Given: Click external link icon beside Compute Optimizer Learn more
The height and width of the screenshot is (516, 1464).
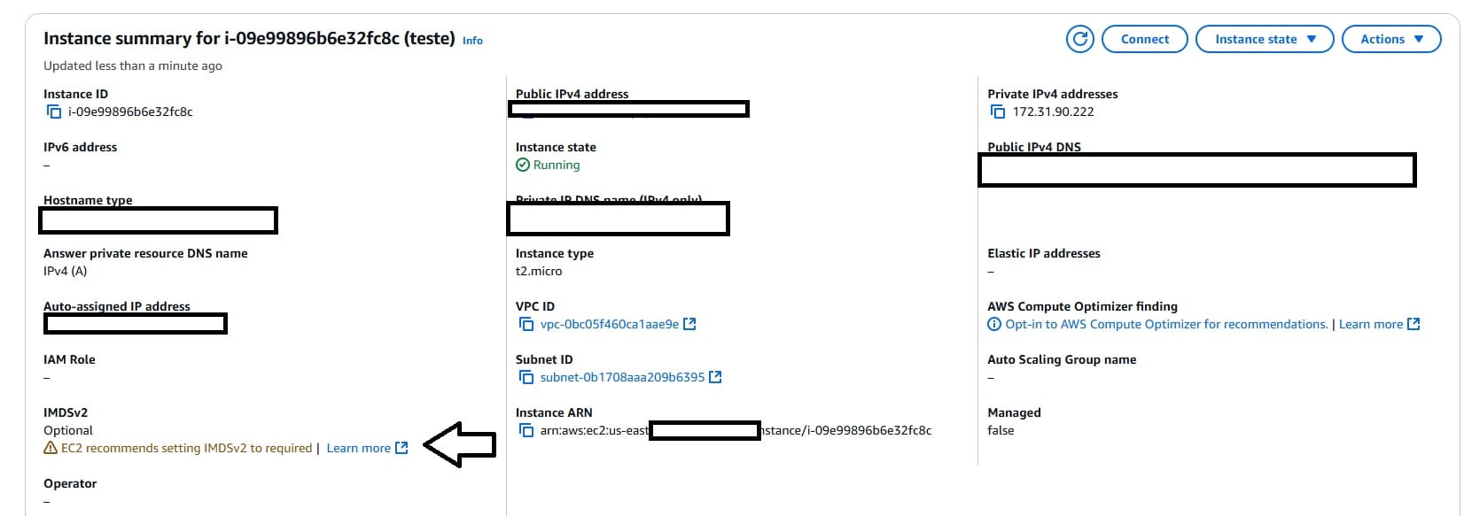Looking at the screenshot, I should point(1413,324).
